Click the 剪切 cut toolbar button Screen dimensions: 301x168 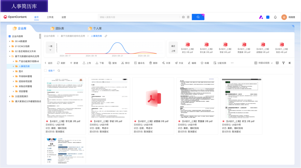point(125,63)
